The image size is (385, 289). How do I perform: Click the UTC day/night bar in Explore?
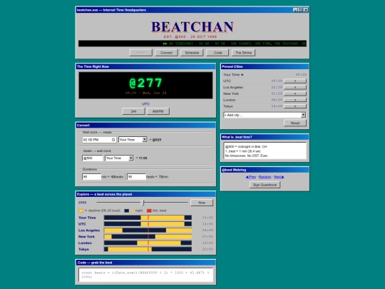(x=148, y=224)
